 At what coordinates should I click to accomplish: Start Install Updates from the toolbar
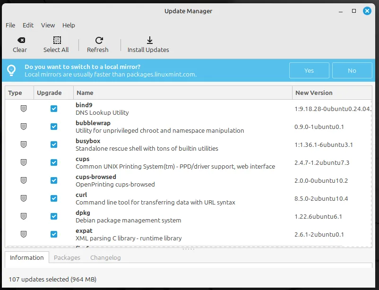point(148,41)
